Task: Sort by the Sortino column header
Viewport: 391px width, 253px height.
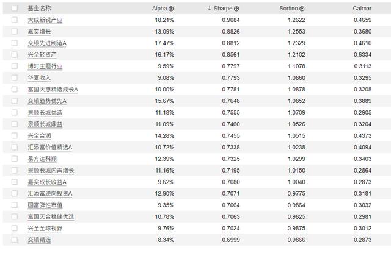Action: pyautogui.click(x=288, y=9)
